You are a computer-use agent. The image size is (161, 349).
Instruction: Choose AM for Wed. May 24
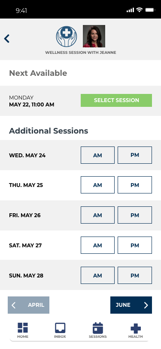97,155
